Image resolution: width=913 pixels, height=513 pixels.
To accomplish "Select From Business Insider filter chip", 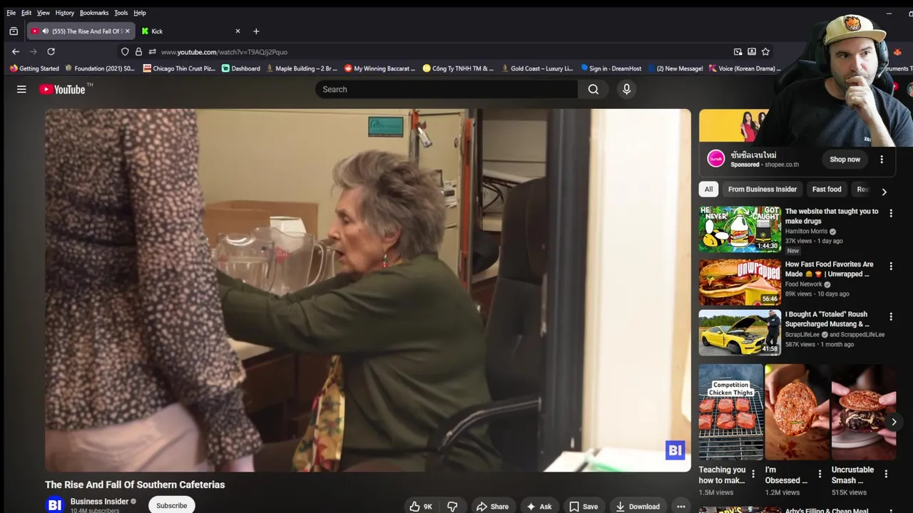I will (762, 189).
